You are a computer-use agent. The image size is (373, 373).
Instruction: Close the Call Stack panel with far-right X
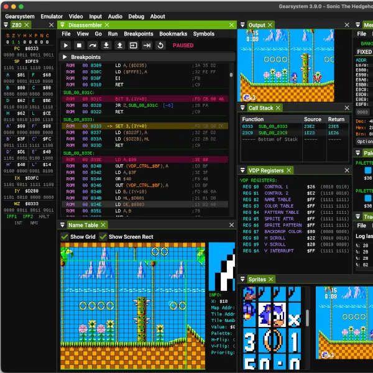click(347, 108)
